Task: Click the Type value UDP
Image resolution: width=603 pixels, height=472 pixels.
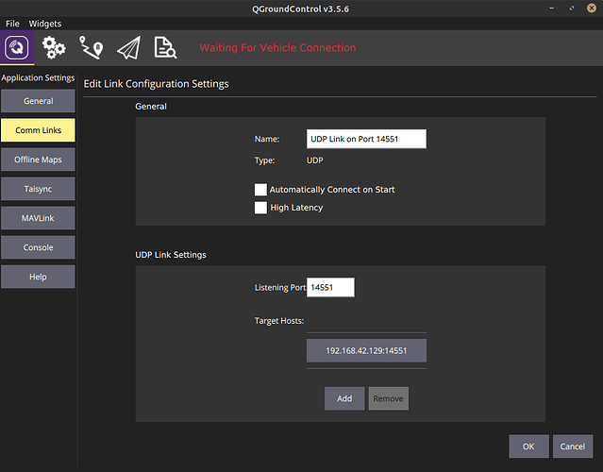Action: [314, 160]
